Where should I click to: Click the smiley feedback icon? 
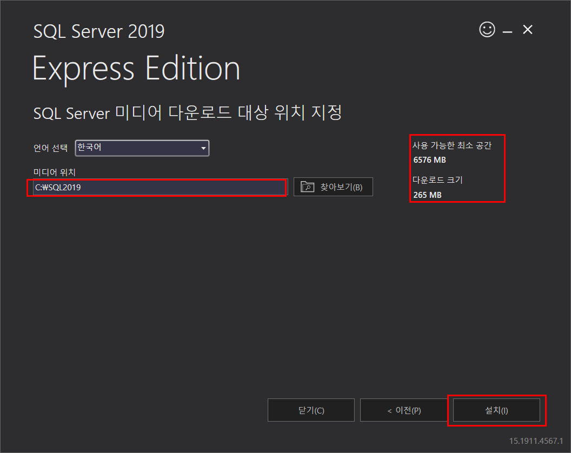pos(487,30)
